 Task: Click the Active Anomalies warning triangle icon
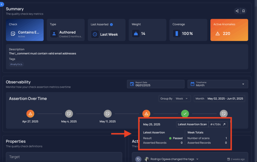point(218,34)
